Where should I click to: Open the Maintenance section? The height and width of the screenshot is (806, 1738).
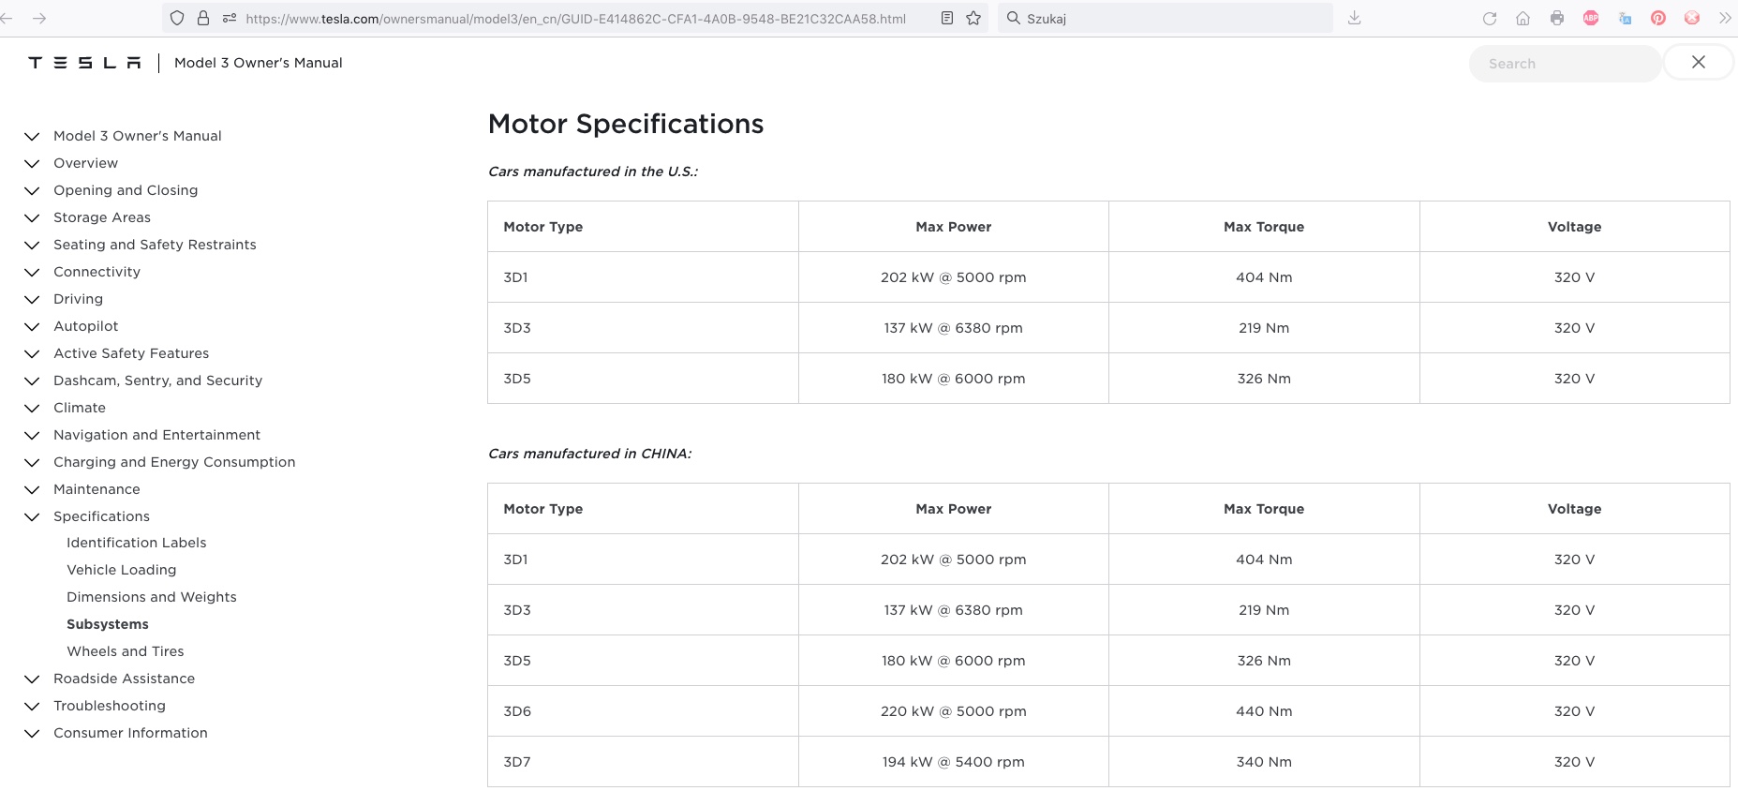point(97,489)
